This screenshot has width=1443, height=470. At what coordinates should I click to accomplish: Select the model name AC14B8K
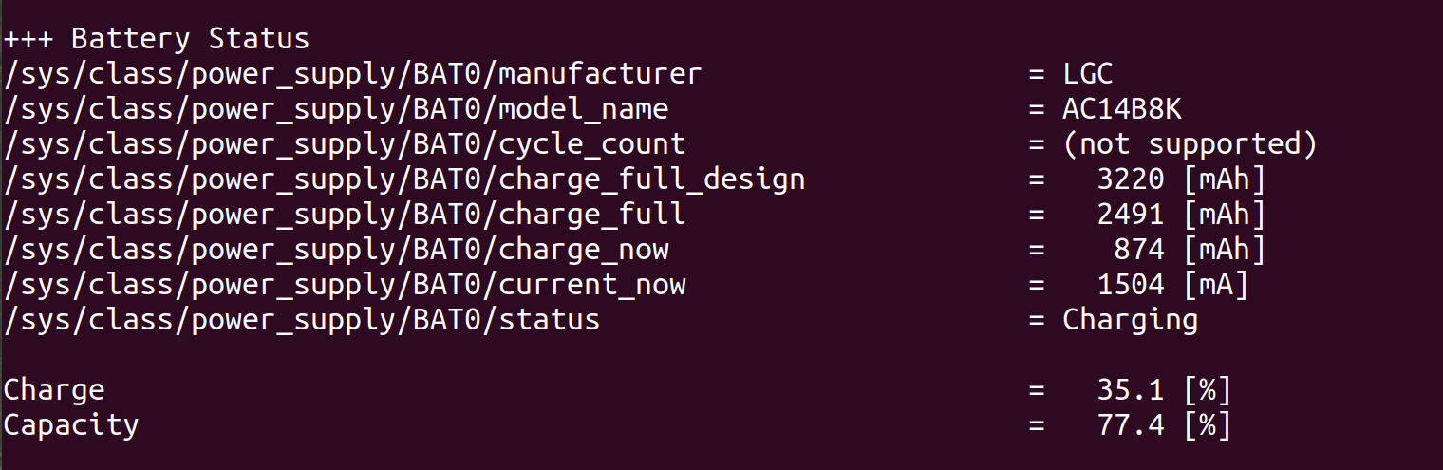pos(1122,109)
